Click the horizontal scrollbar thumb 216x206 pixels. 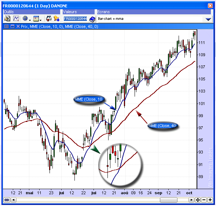pos(168,200)
